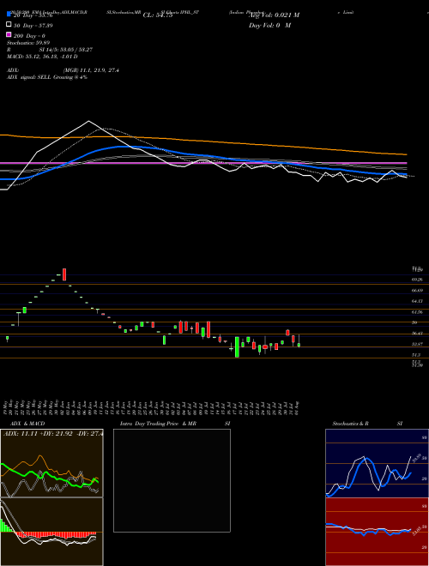This screenshot has height=566, width=429.
Task: Click the 69.26 price axis label
Action: click(x=418, y=280)
